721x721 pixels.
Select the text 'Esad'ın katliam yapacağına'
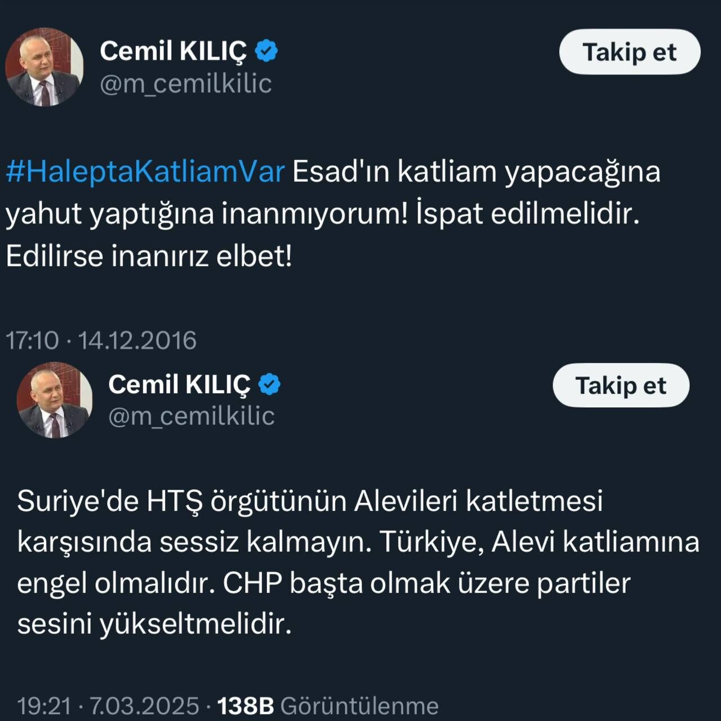tap(476, 171)
